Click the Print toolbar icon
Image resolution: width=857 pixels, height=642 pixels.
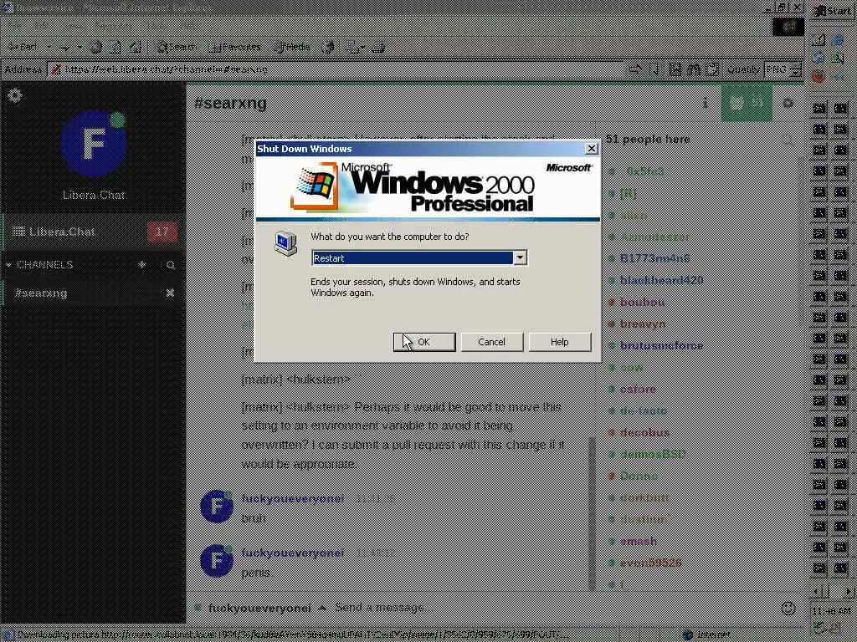378,48
